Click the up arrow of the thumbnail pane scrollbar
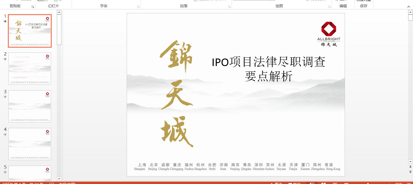 click(x=59, y=12)
